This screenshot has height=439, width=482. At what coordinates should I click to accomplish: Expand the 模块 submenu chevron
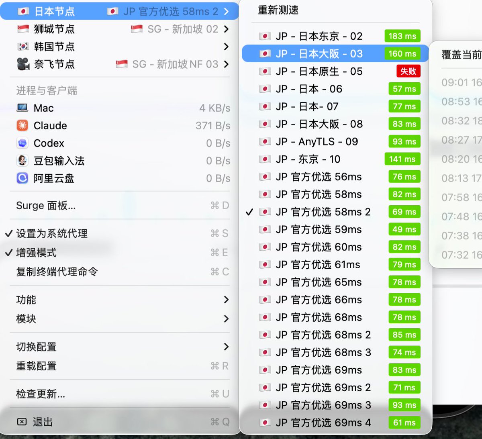click(x=227, y=319)
